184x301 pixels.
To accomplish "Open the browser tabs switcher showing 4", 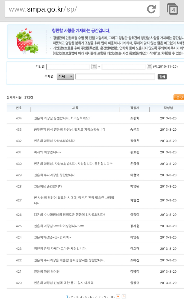I will click(172, 9).
